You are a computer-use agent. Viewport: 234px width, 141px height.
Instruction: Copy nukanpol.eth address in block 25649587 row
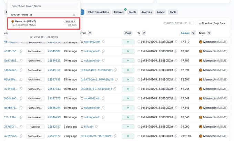(x=103, y=51)
